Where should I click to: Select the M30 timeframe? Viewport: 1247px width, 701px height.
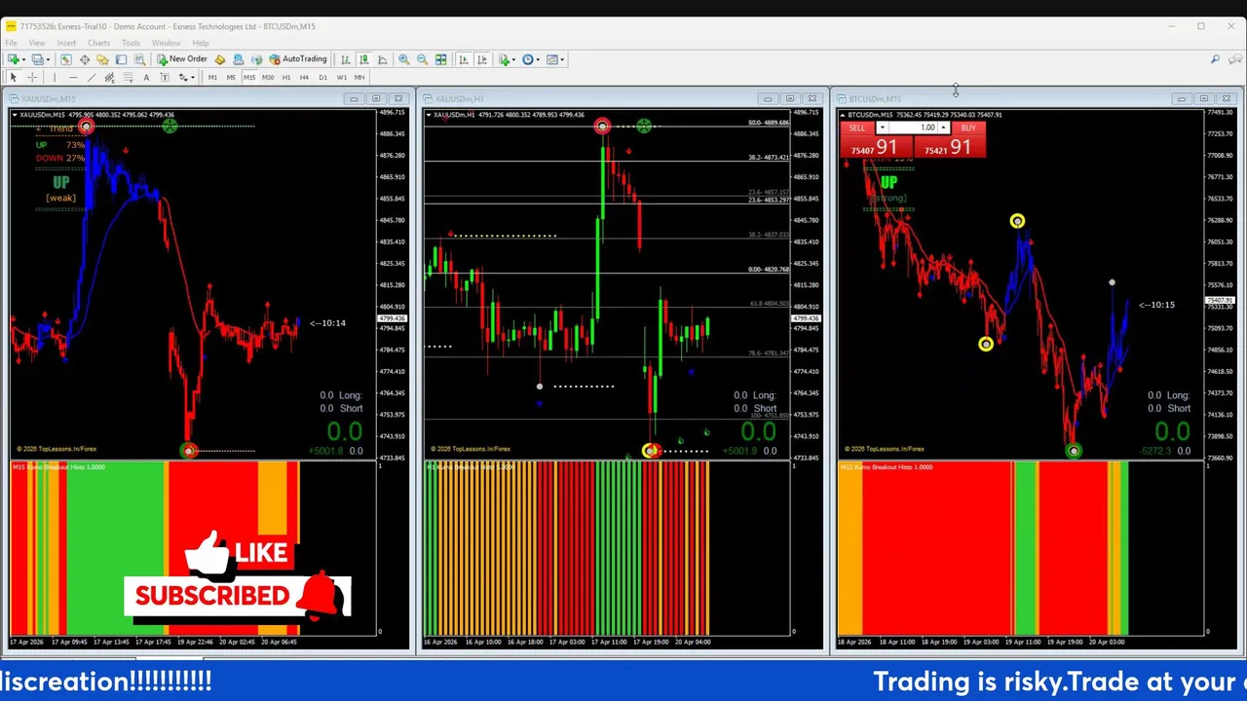click(x=268, y=78)
